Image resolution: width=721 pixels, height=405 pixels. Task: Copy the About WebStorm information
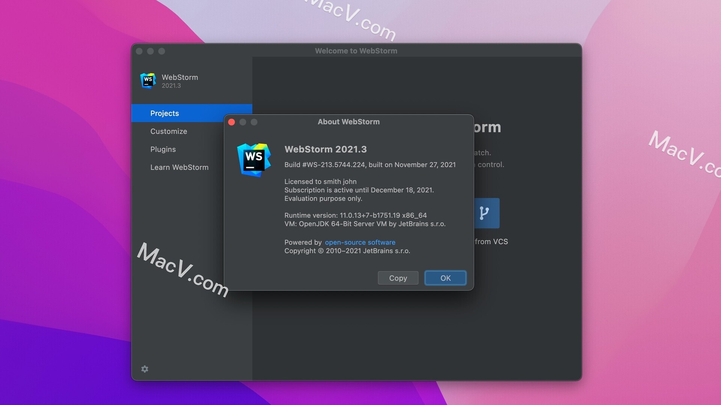point(398,278)
